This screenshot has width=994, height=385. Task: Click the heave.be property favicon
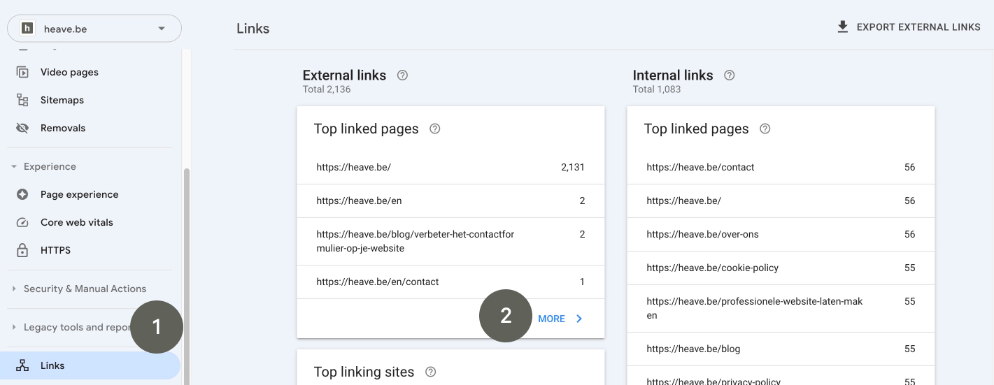27,29
